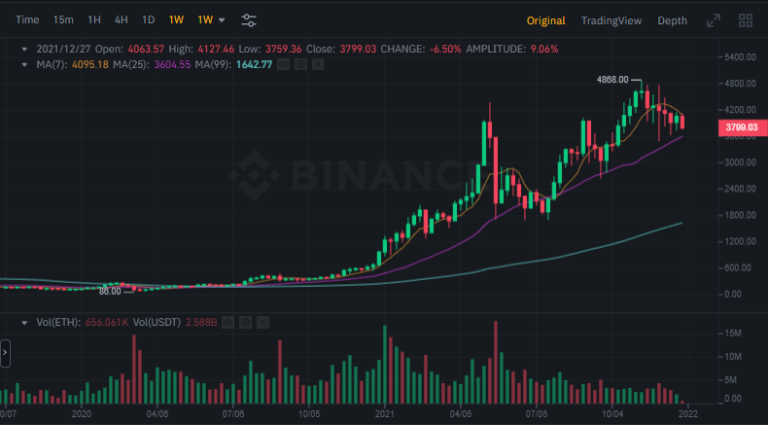Image resolution: width=768 pixels, height=425 pixels.
Task: Switch to the Depth chart tab
Action: 672,20
